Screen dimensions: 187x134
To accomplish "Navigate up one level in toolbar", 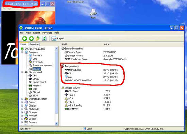I will [38, 38].
